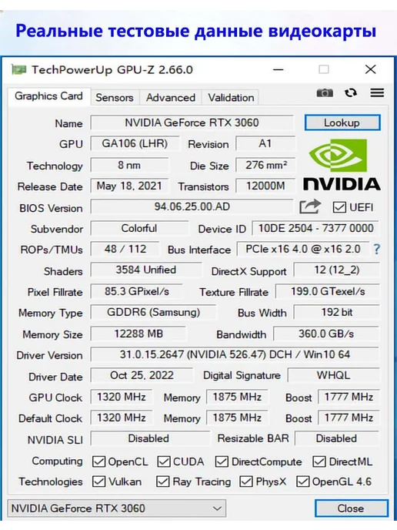The height and width of the screenshot is (530, 397).
Task: Minimize the GPU-Z window
Action: click(x=279, y=69)
